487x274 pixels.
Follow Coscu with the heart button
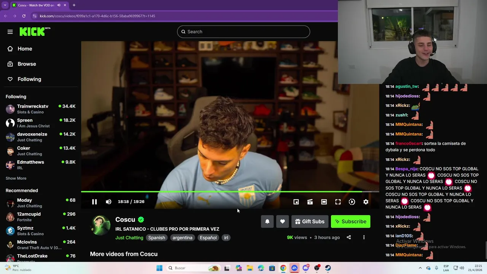click(x=282, y=221)
